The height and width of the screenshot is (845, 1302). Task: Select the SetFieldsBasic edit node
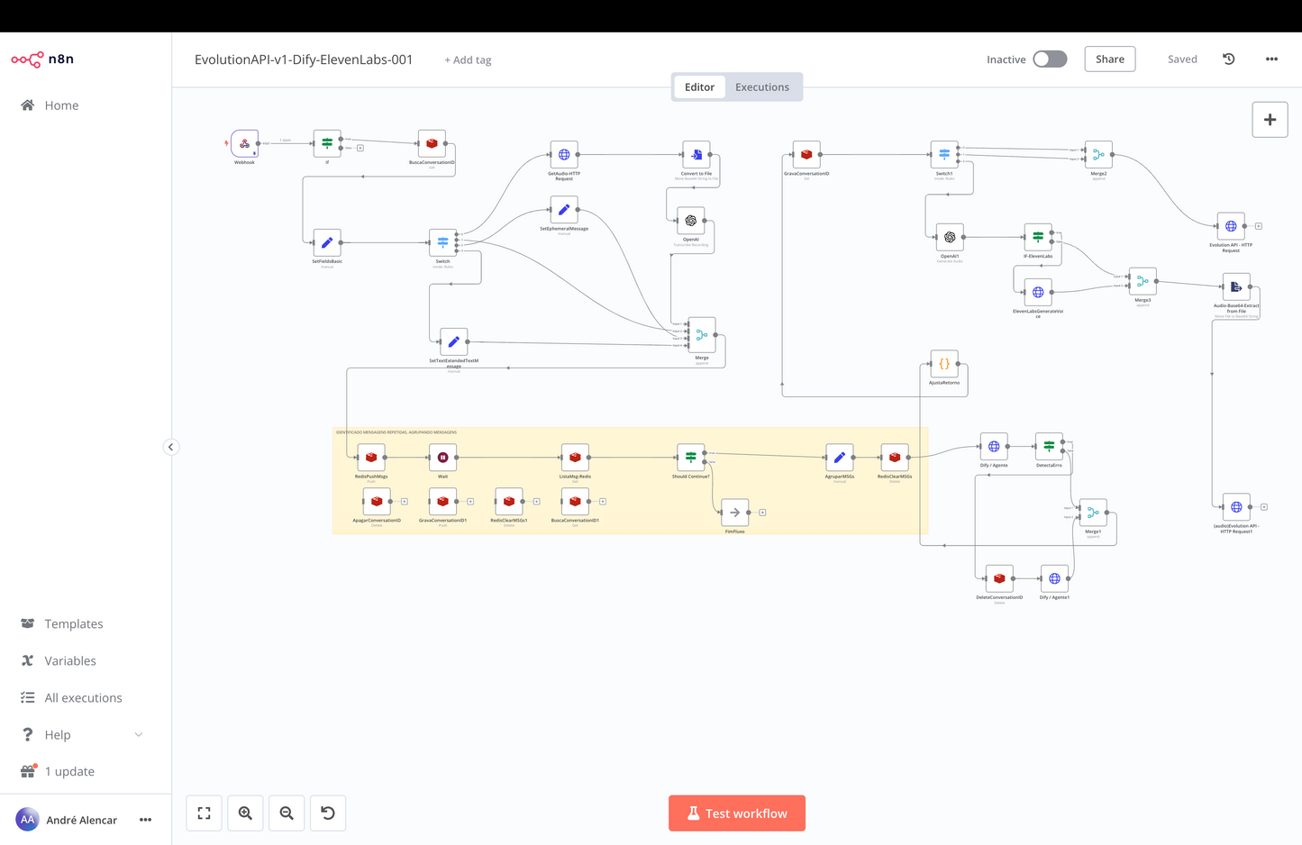coord(327,242)
